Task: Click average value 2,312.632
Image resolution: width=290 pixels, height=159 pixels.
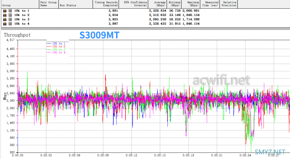Action: (x=158, y=15)
